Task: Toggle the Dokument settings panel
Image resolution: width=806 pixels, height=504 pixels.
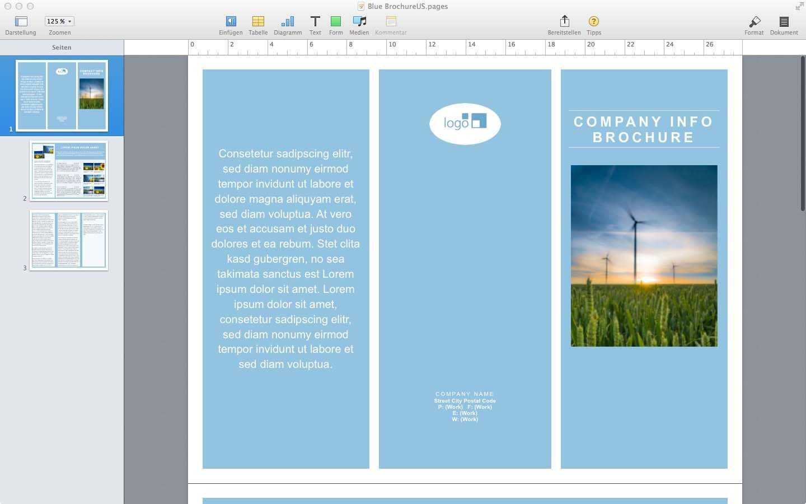Action: [x=784, y=22]
